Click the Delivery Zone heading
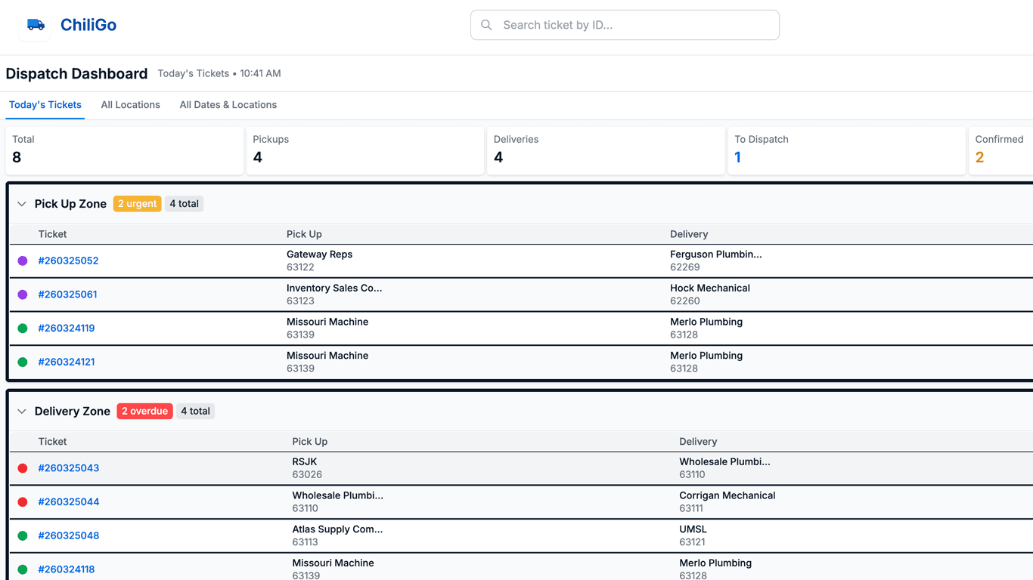This screenshot has height=580, width=1033. [73, 412]
